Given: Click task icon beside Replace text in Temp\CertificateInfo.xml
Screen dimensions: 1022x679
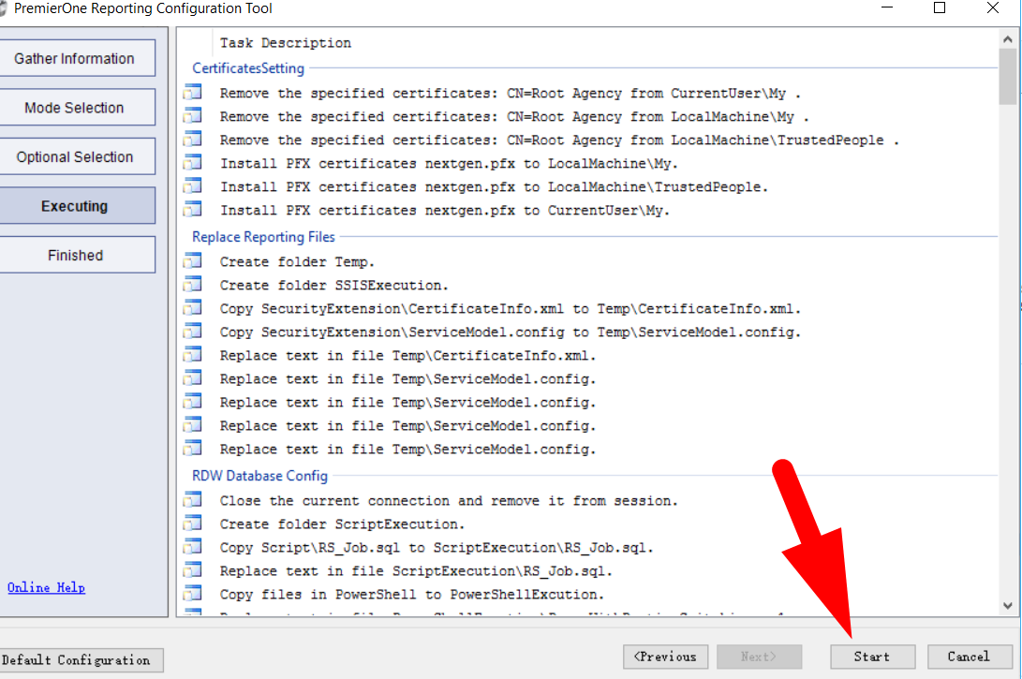Looking at the screenshot, I should 192,355.
